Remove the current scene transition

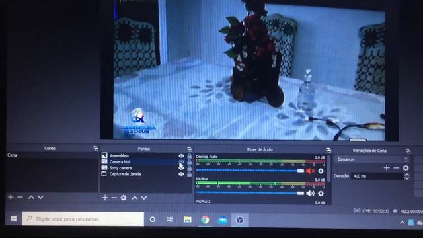point(396,168)
